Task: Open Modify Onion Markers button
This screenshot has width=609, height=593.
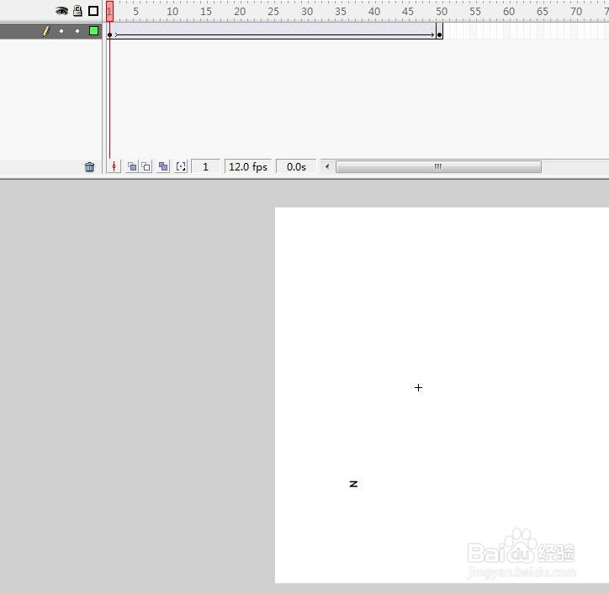Action: tap(181, 167)
